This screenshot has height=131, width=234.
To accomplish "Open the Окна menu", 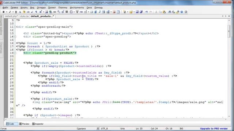I will pyautogui.click(x=89, y=8).
